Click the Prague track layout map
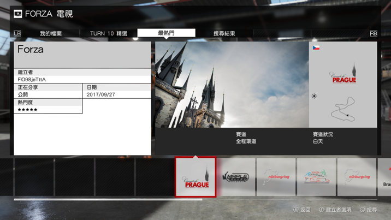Screen dimensions: 391x220 point(343,108)
